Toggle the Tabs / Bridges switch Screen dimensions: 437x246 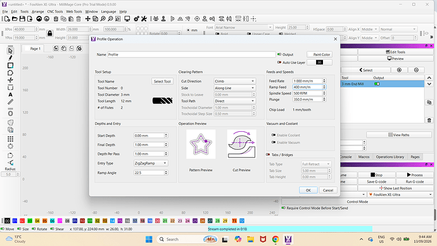point(268,155)
